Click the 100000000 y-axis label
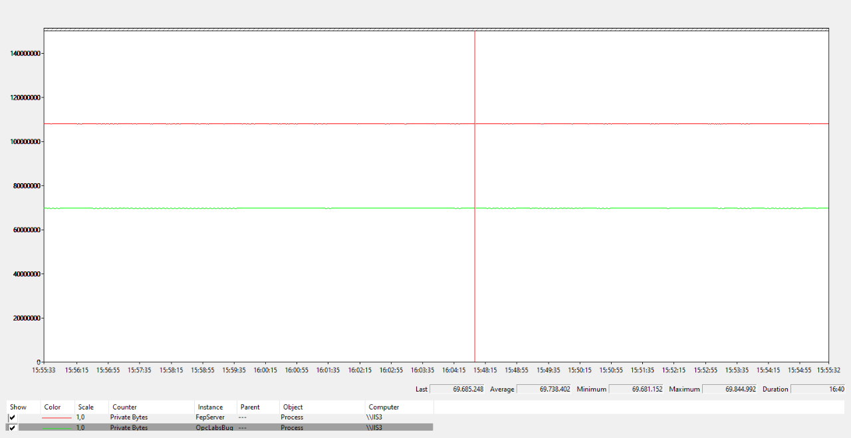 click(27, 141)
